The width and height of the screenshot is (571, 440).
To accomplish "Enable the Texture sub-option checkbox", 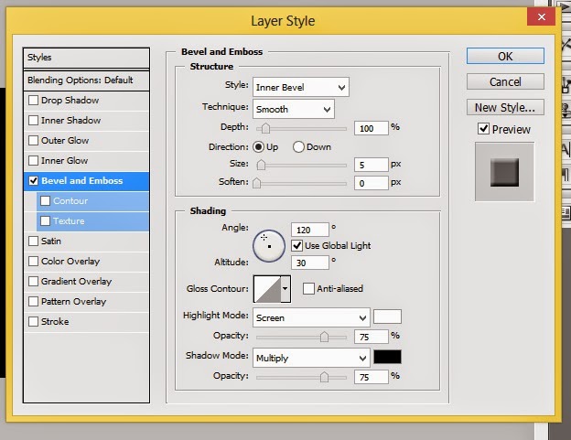I will [x=45, y=220].
